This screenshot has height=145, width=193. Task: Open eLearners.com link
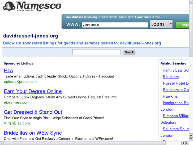pyautogui.click(x=17, y=102)
